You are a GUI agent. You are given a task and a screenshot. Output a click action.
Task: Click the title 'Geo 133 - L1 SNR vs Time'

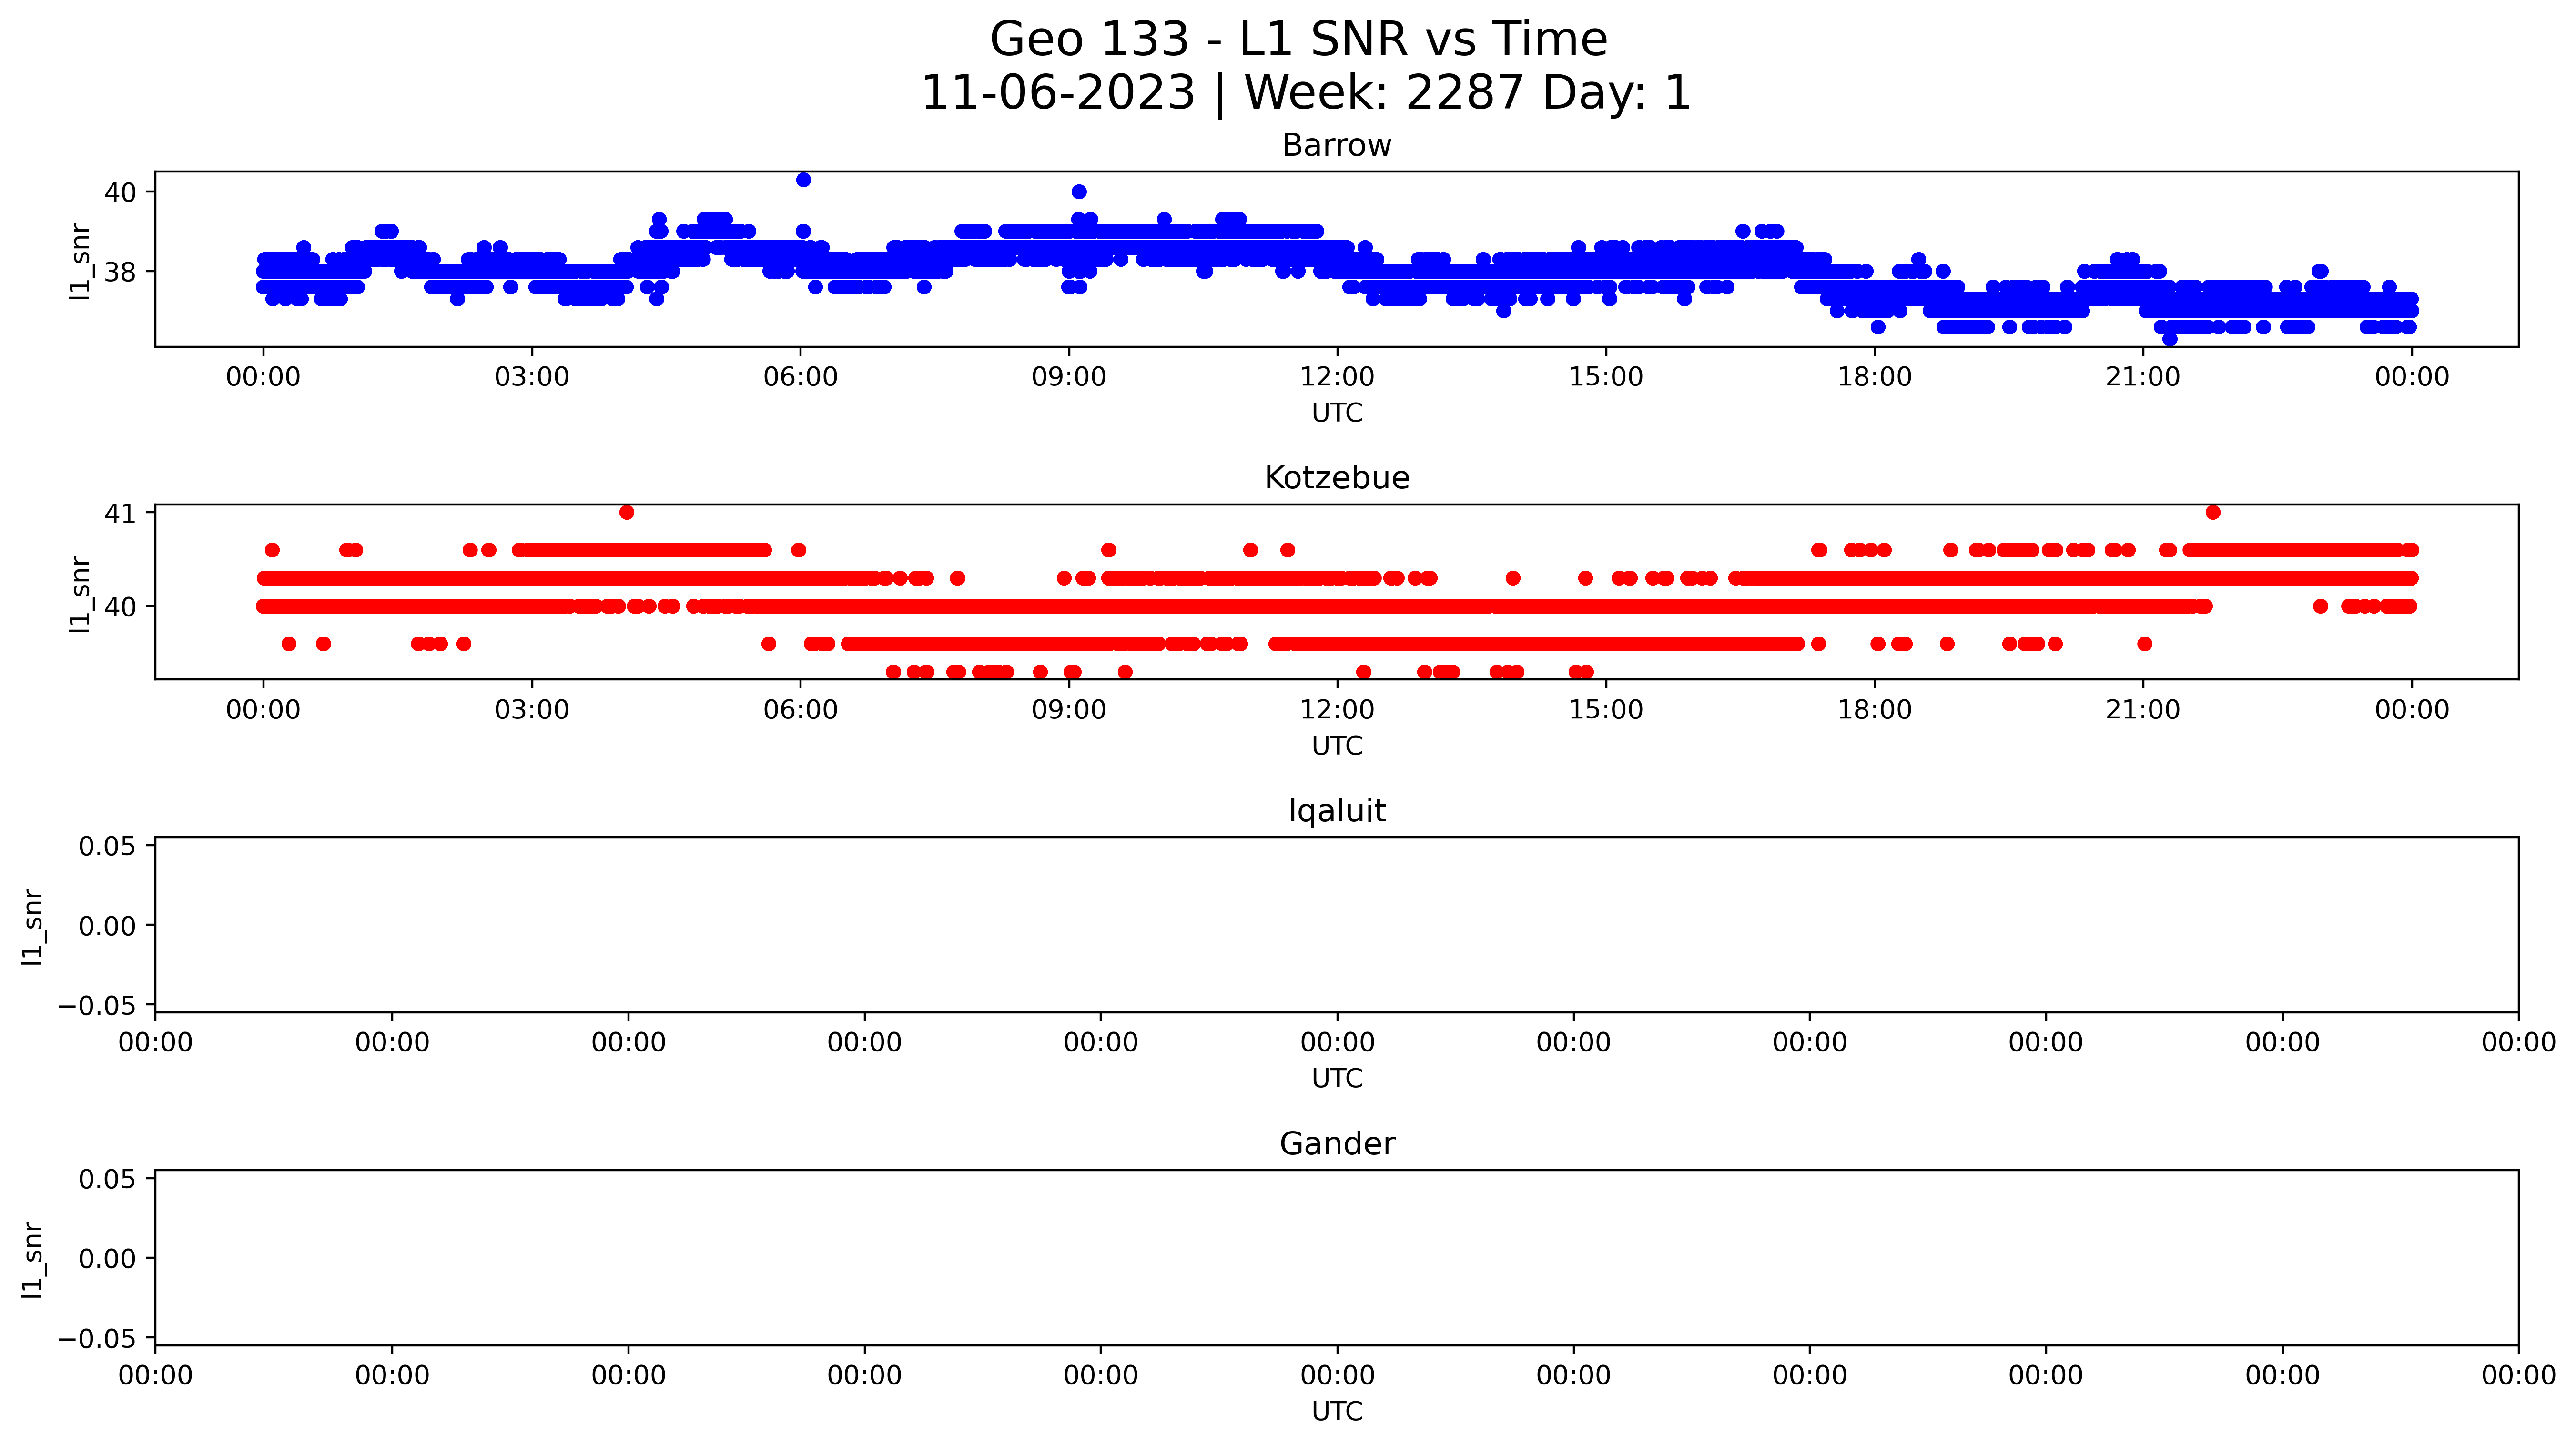pos(1298,40)
